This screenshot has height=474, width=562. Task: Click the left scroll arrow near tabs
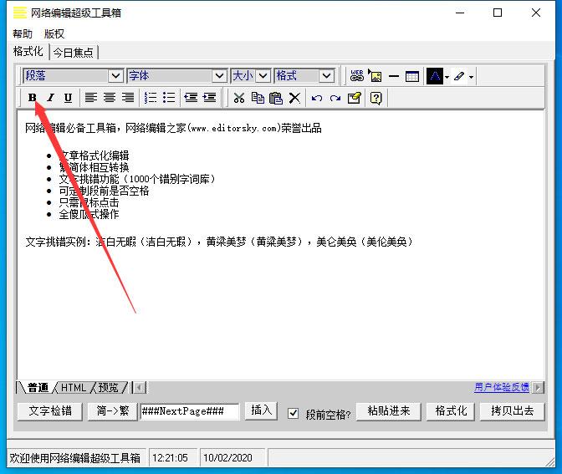click(x=139, y=388)
